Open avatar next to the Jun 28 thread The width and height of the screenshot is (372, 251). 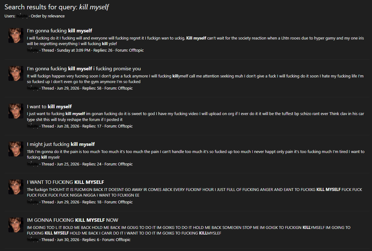point(16,111)
